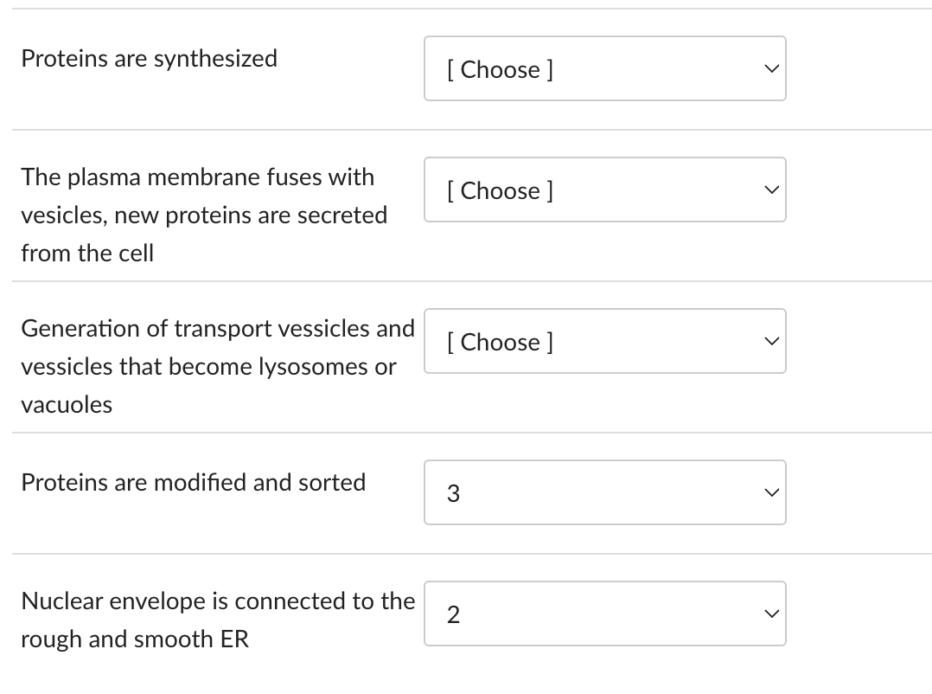
Task: Click the "Proteins are modified and sorted" text
Action: point(193,482)
